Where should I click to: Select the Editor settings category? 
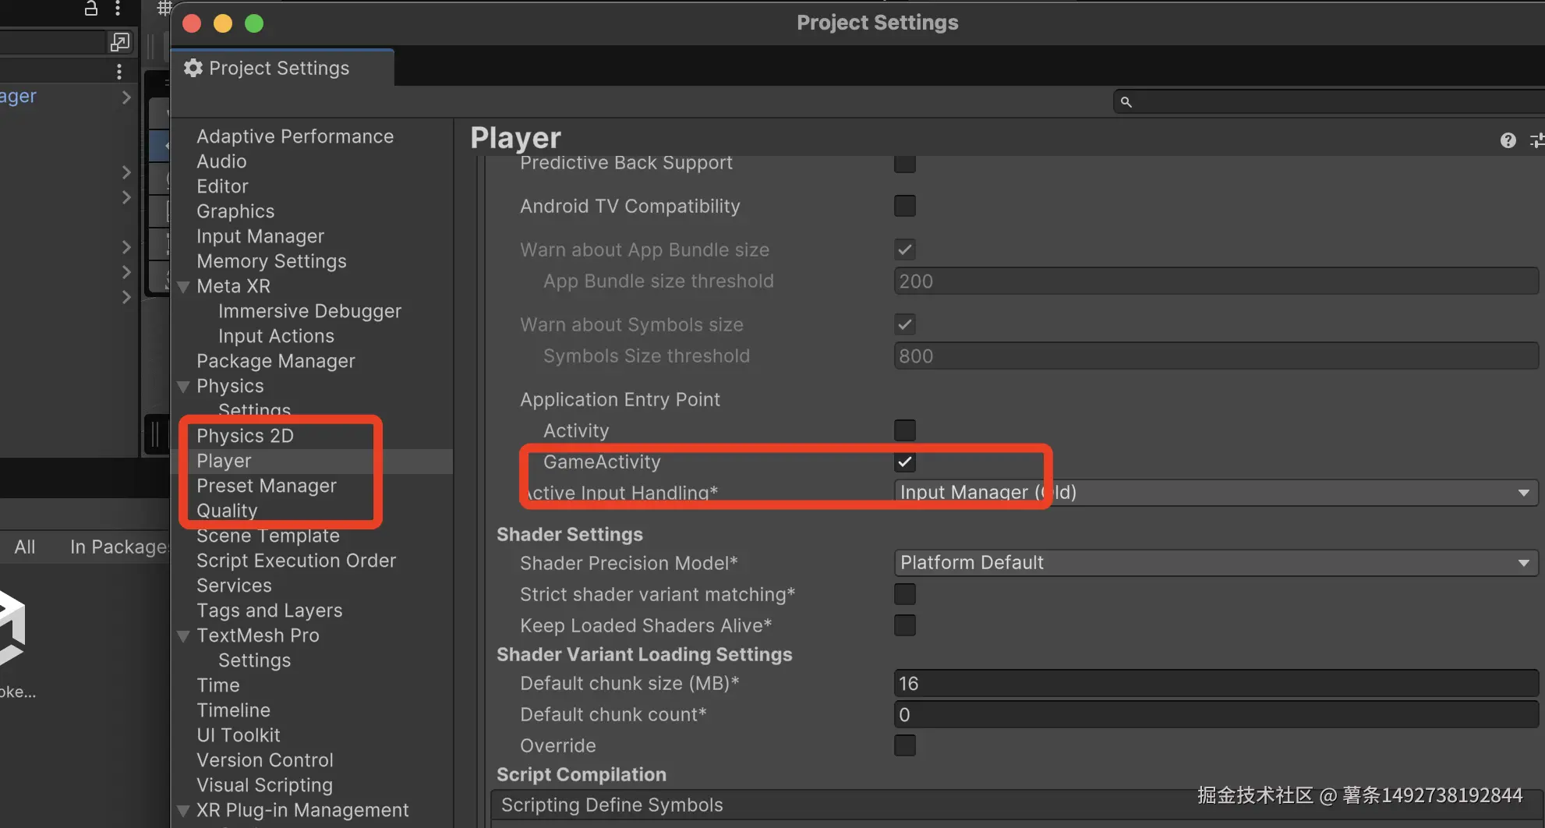coord(222,186)
